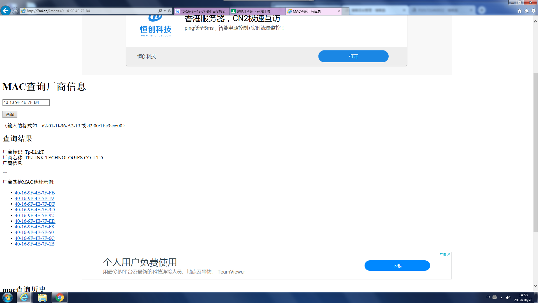Viewport: 538px width, 303px height.
Task: Show hidden system tray icons arrow
Action: (x=501, y=298)
